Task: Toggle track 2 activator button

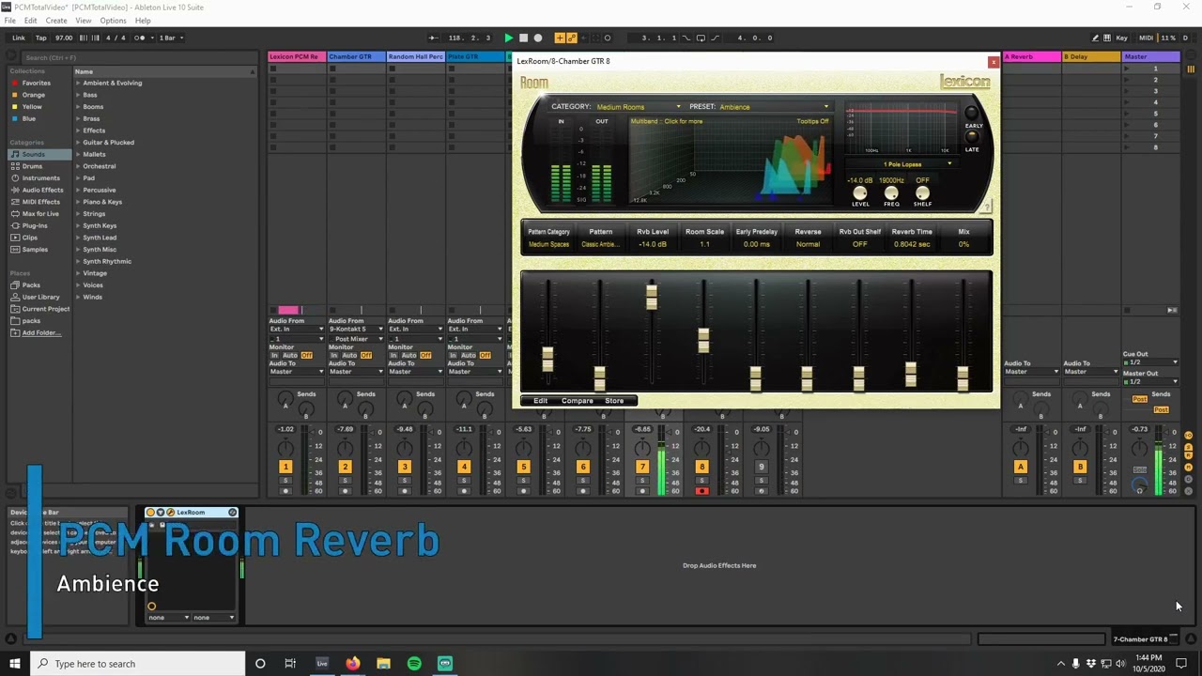Action: (x=345, y=467)
